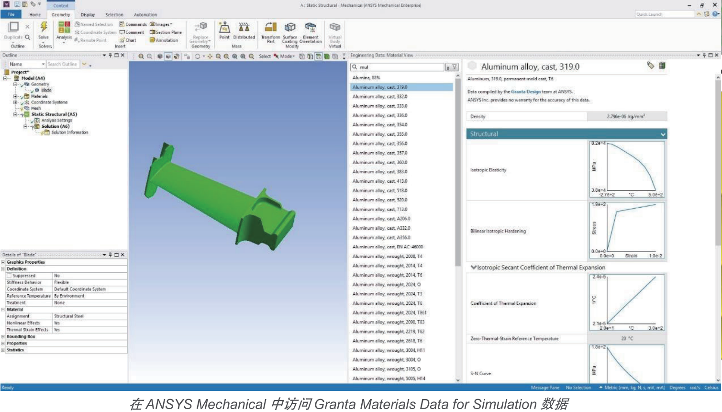
Task: Click the zoom out magnifier in the graphics toolbar
Action: [x=149, y=56]
